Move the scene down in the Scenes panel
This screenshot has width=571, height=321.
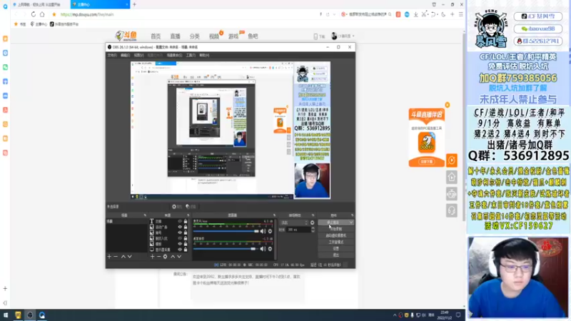[x=130, y=257]
